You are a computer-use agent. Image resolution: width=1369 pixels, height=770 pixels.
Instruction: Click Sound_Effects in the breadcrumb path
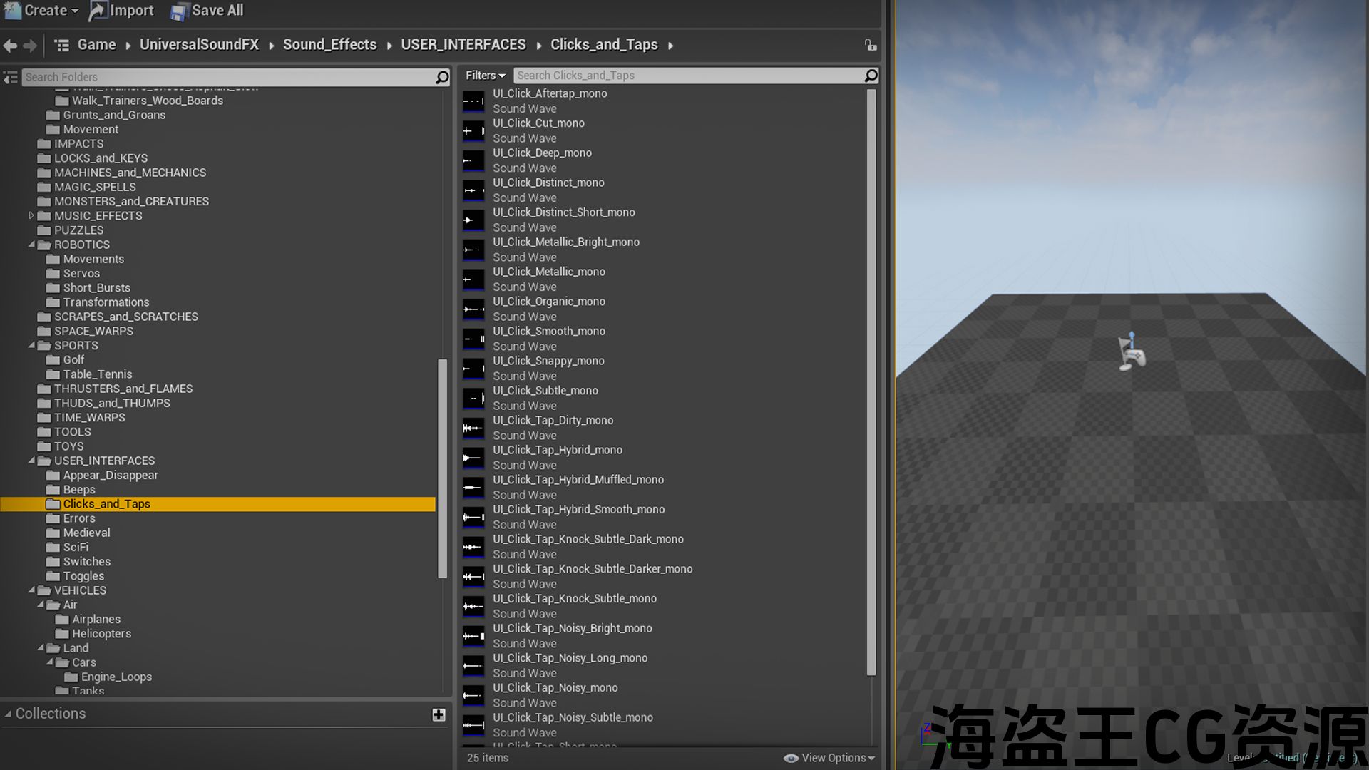point(329,45)
